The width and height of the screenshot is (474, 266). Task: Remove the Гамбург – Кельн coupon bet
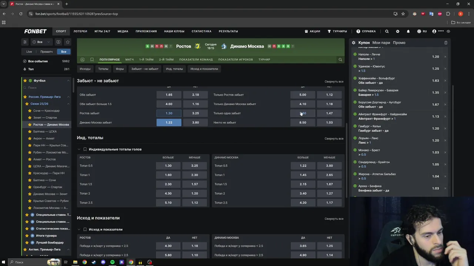point(445,129)
